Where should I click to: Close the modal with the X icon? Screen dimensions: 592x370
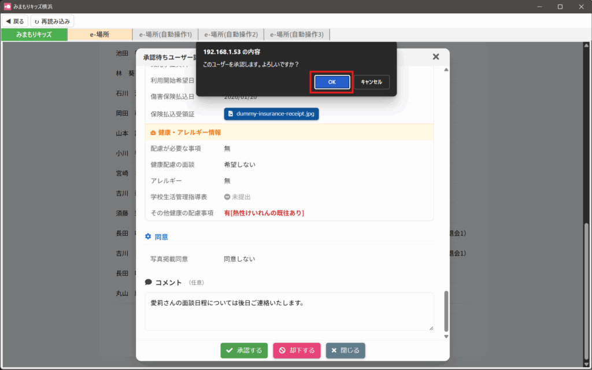436,57
